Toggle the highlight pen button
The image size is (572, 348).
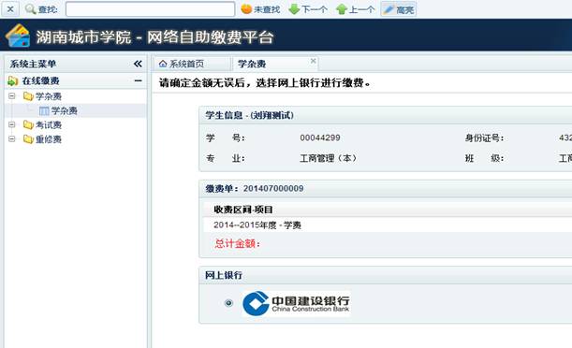(x=399, y=9)
